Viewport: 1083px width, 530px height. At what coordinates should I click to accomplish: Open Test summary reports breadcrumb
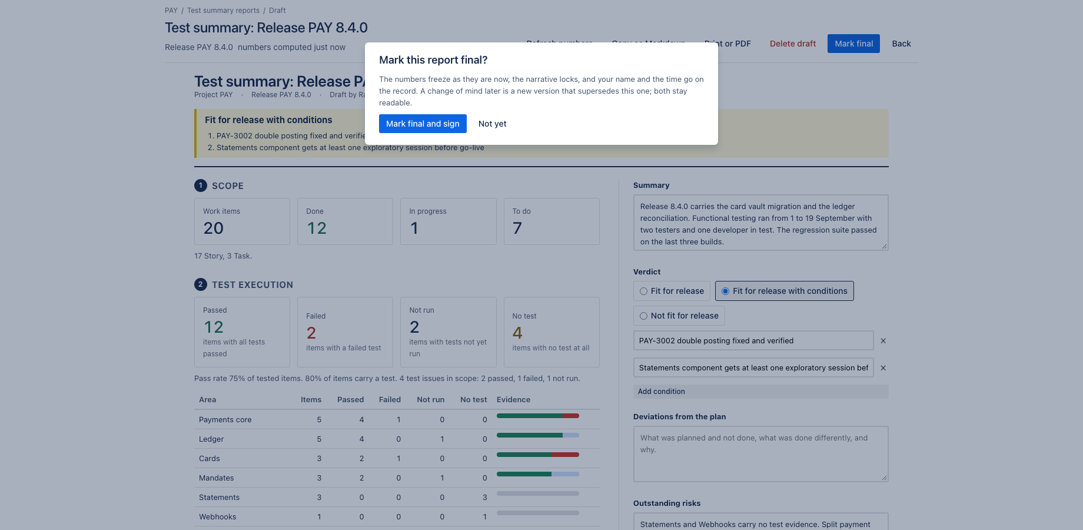(x=223, y=11)
